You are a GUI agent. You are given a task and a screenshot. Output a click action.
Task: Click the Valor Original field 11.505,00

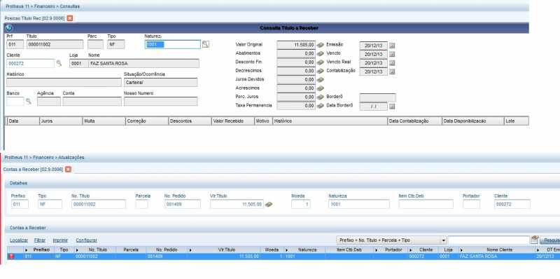coord(296,45)
